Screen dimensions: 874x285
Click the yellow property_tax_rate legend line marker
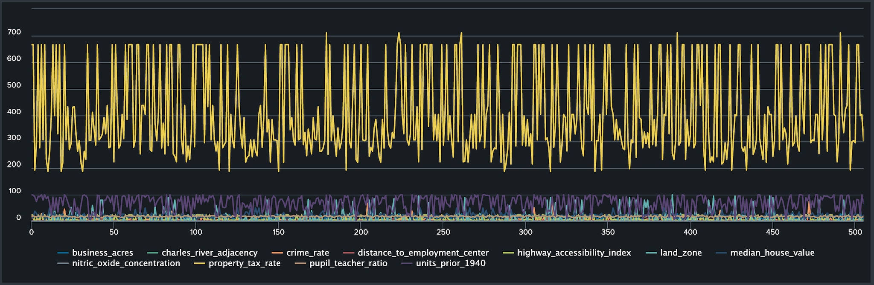[x=199, y=263]
